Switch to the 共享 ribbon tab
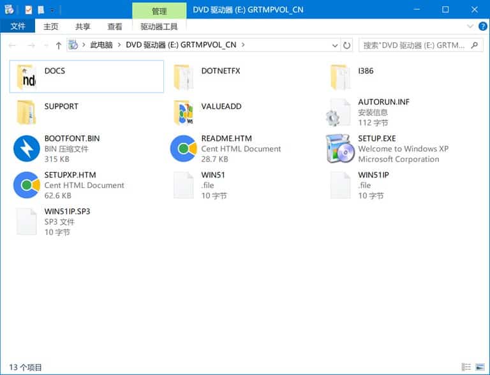The height and width of the screenshot is (375, 490). (82, 27)
